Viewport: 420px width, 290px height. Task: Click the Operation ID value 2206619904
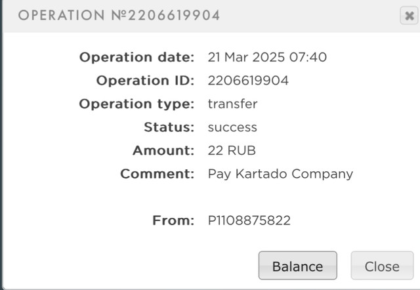248,81
